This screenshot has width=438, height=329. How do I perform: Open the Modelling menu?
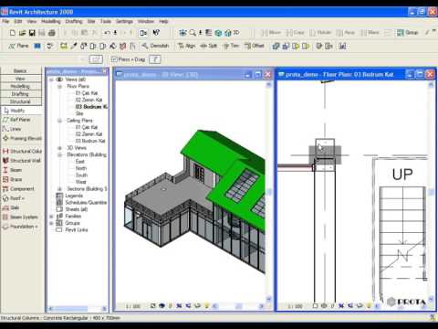click(x=51, y=21)
